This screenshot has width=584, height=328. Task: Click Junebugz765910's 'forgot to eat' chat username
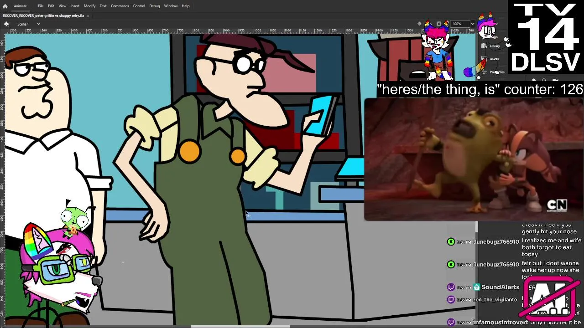[x=496, y=242]
